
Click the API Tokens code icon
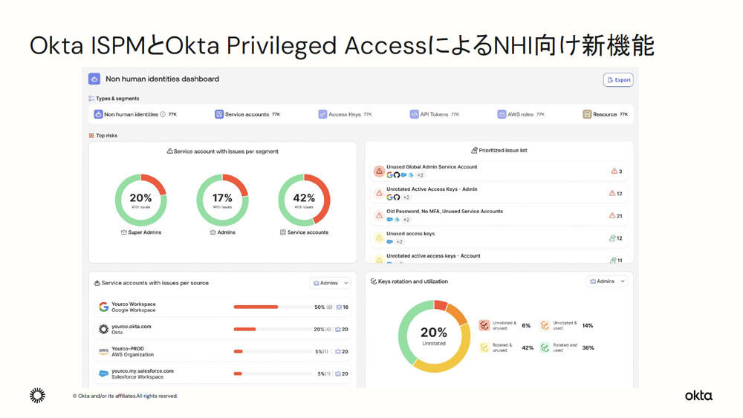[x=414, y=114]
